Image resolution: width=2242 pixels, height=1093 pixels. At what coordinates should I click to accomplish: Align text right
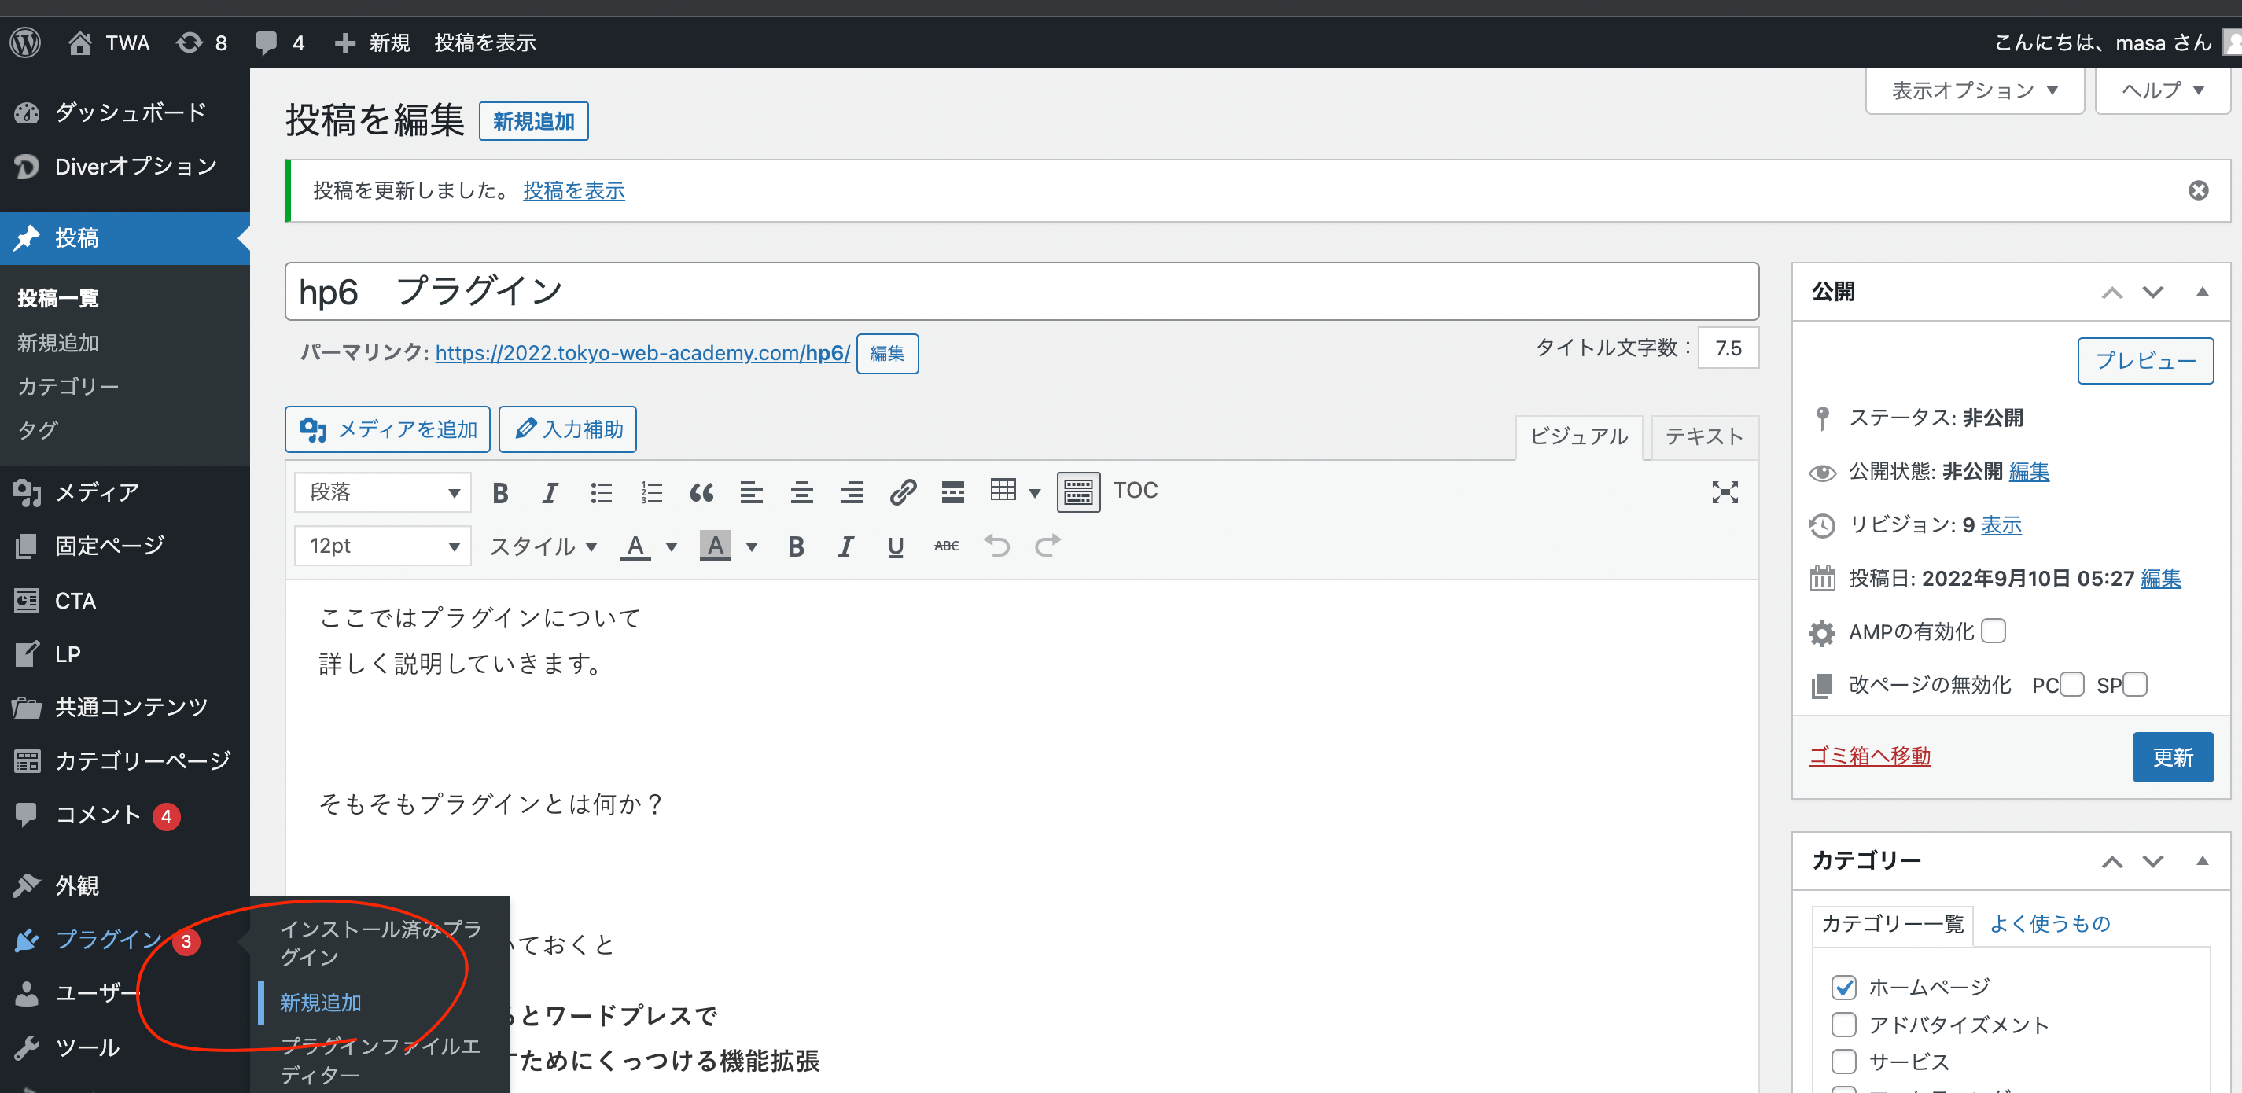(852, 492)
